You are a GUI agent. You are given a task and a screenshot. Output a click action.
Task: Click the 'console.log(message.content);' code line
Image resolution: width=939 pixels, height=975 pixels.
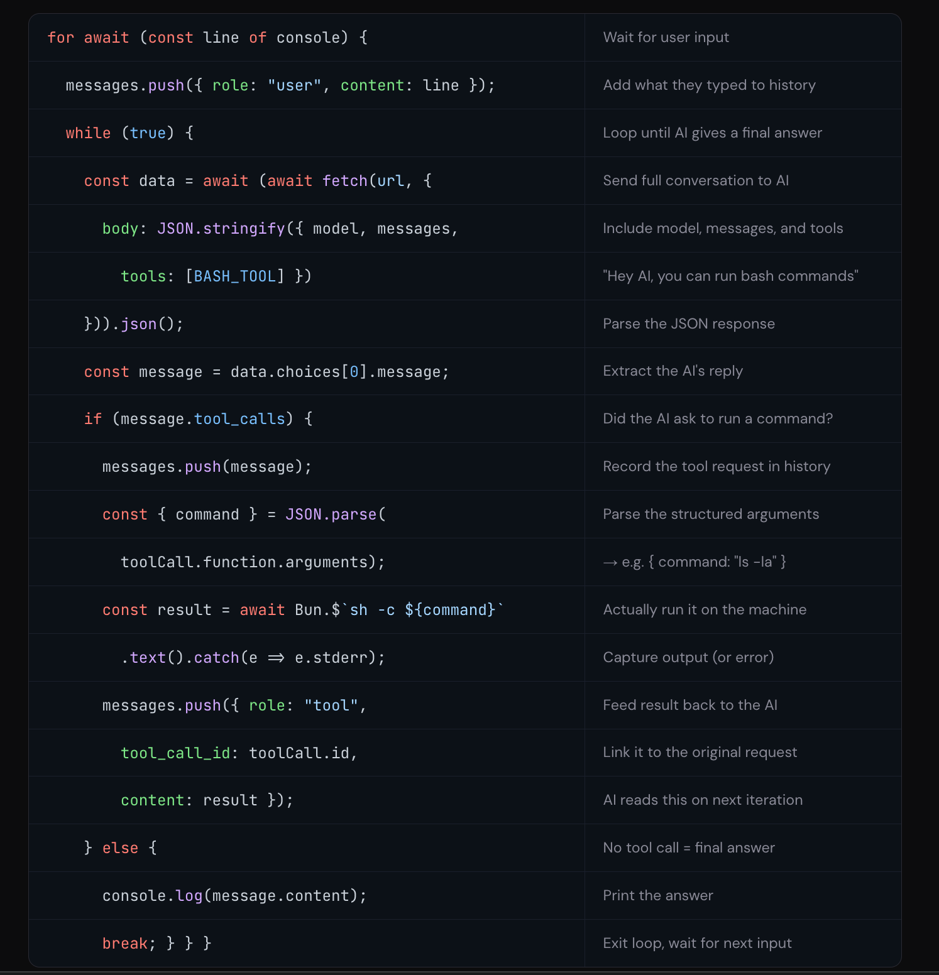234,896
